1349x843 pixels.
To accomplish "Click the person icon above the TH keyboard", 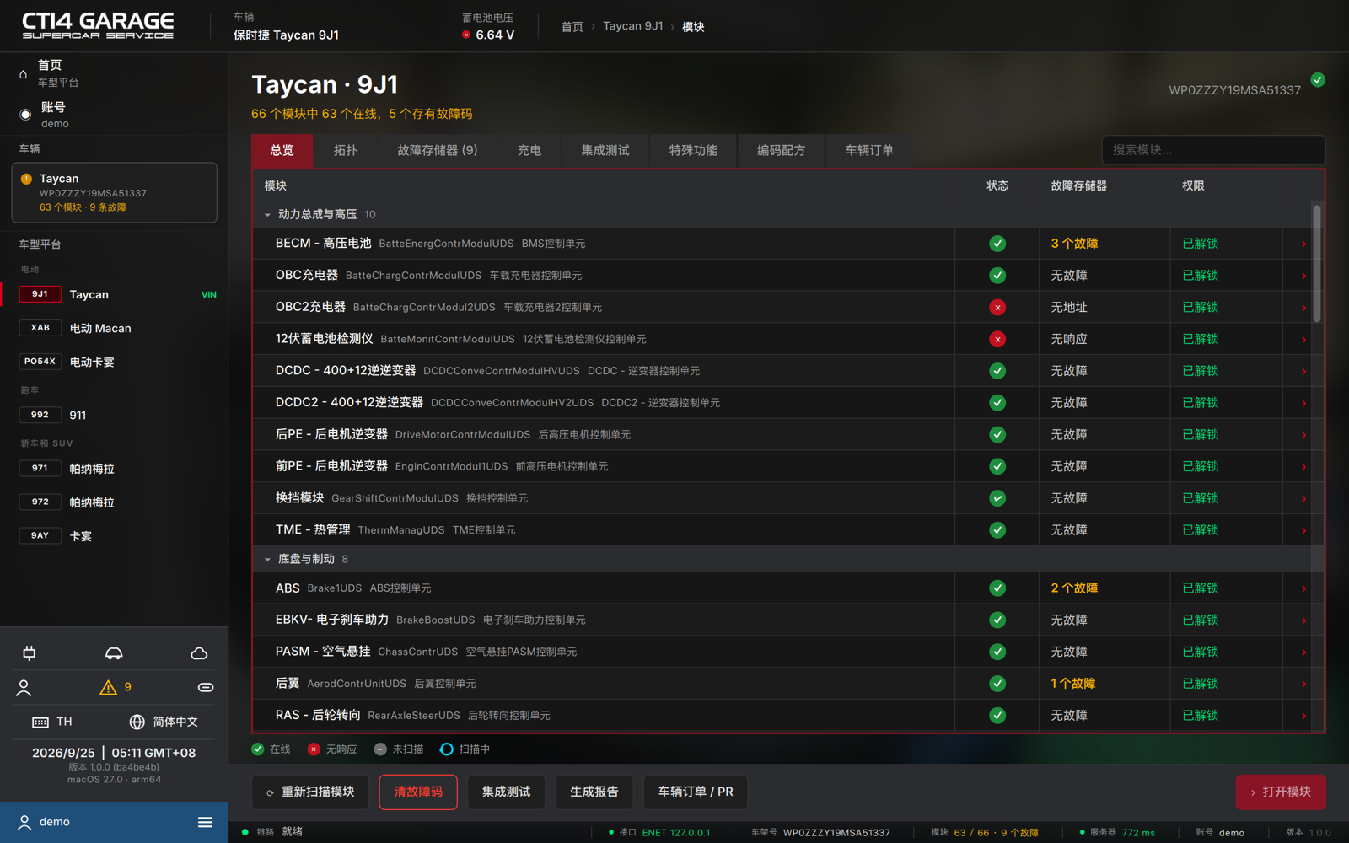I will 24,688.
